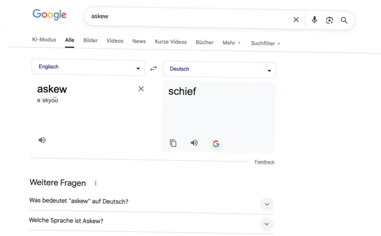Open options menu next to Weitere Fragen
Screen dimensions: 381x236
(x=96, y=183)
